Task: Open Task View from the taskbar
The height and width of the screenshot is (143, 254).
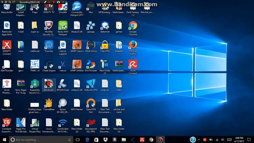Action: tap(78, 139)
